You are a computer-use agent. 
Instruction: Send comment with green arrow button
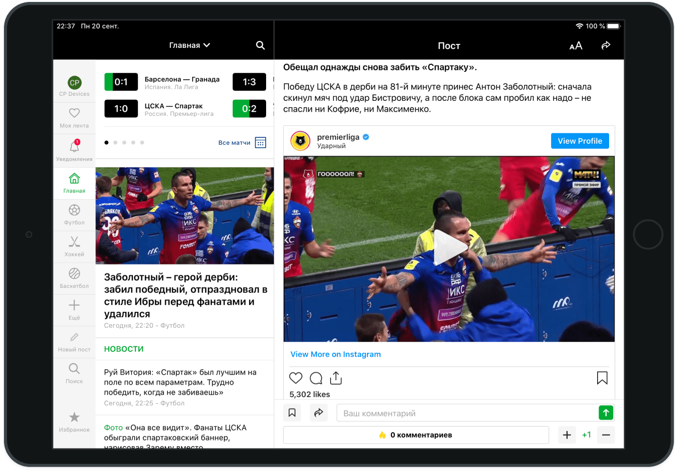(x=606, y=413)
